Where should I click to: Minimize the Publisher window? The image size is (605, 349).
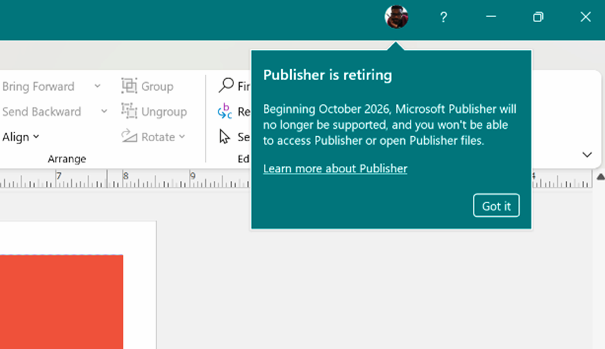(491, 17)
